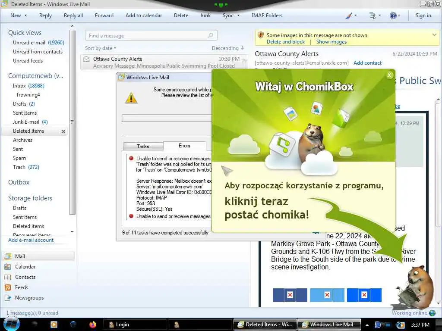This screenshot has height=331, width=442.
Task: Click Reply in the toolbar
Action: tap(45, 16)
